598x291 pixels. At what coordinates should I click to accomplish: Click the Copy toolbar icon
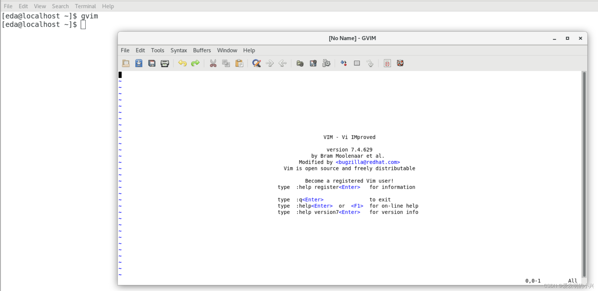pyautogui.click(x=226, y=63)
